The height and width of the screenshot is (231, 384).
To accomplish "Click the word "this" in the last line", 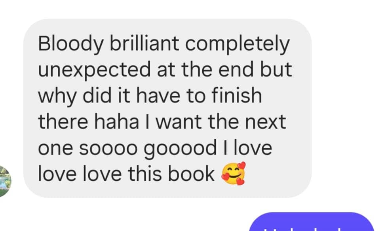I will click(x=145, y=174).
